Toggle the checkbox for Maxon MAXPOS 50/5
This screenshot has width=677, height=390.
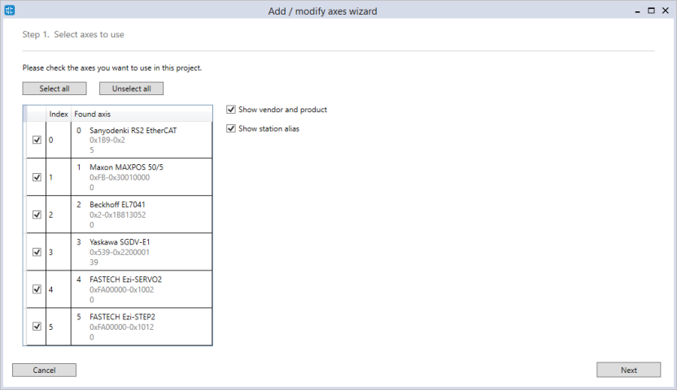[37, 177]
